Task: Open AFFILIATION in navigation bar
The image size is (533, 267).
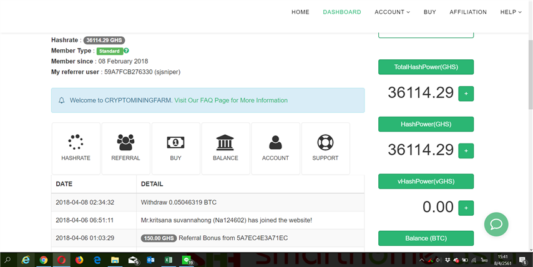Action: coord(468,12)
